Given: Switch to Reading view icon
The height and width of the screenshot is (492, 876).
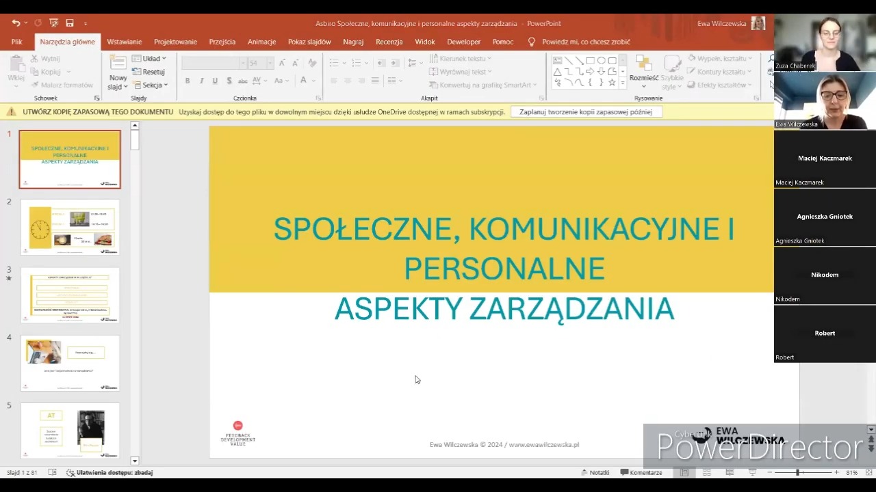Looking at the screenshot, I should tap(730, 472).
